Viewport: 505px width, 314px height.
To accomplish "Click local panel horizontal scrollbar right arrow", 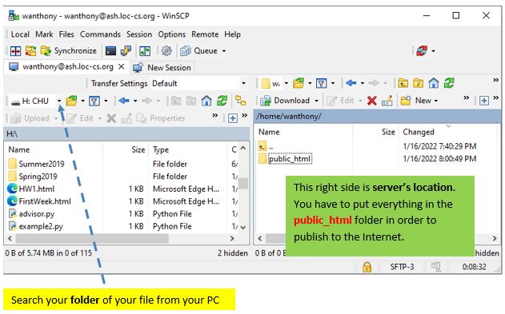I will coord(232,238).
